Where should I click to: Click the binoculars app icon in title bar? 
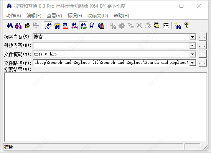pyautogui.click(x=9, y=6)
